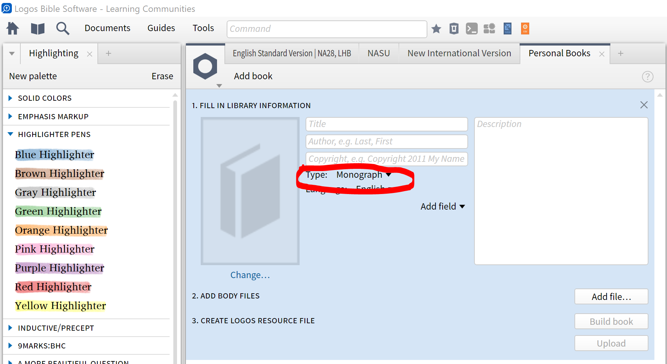Screen dimensions: 667x364
Task: Click the Copyright input field
Action: coord(387,159)
